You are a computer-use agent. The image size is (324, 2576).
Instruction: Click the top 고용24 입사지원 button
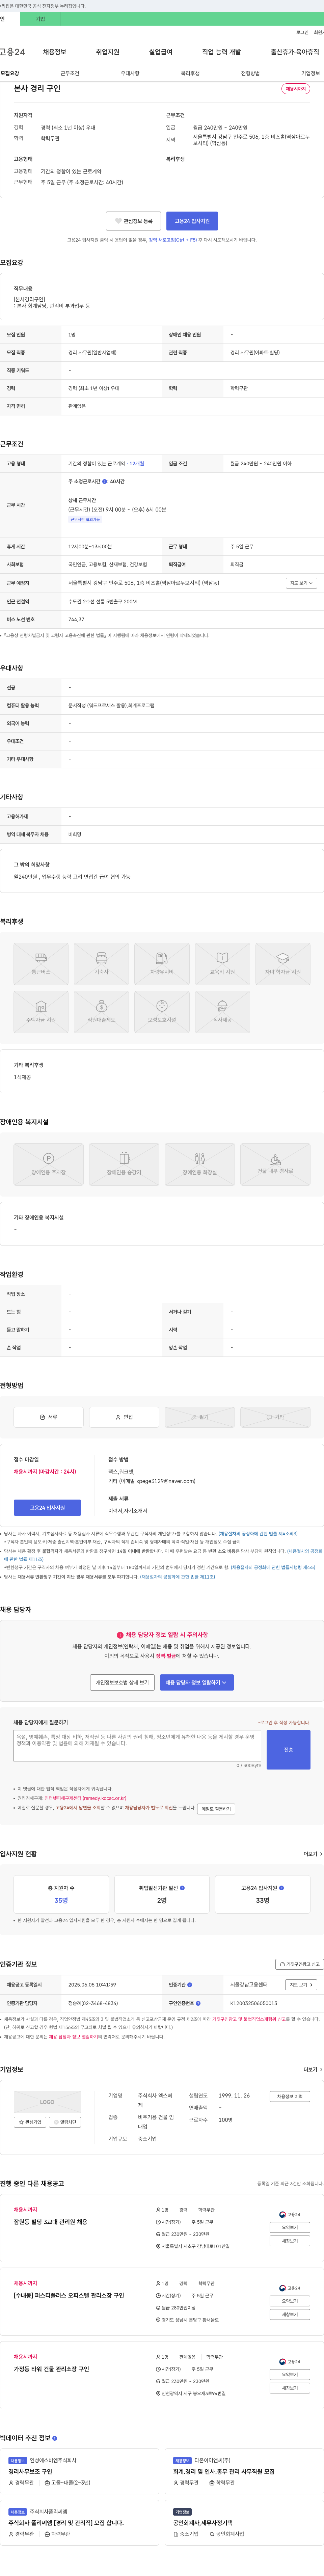coord(192,221)
